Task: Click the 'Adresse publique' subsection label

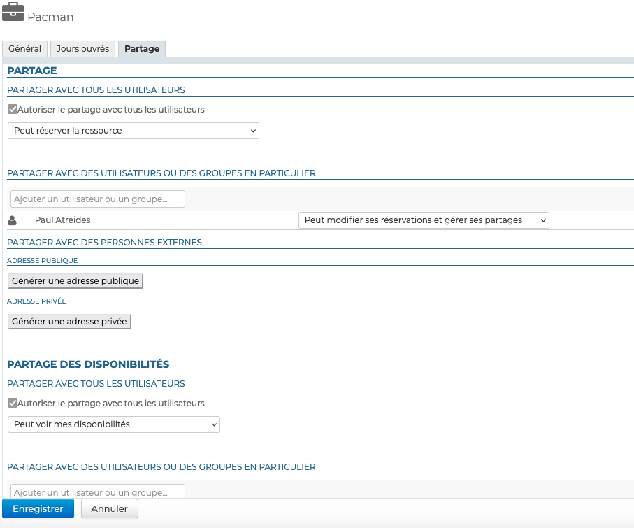Action: click(42, 261)
